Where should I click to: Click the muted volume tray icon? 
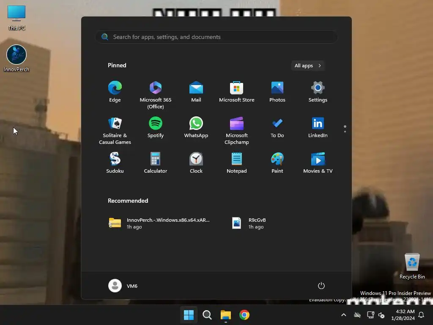coord(381,315)
